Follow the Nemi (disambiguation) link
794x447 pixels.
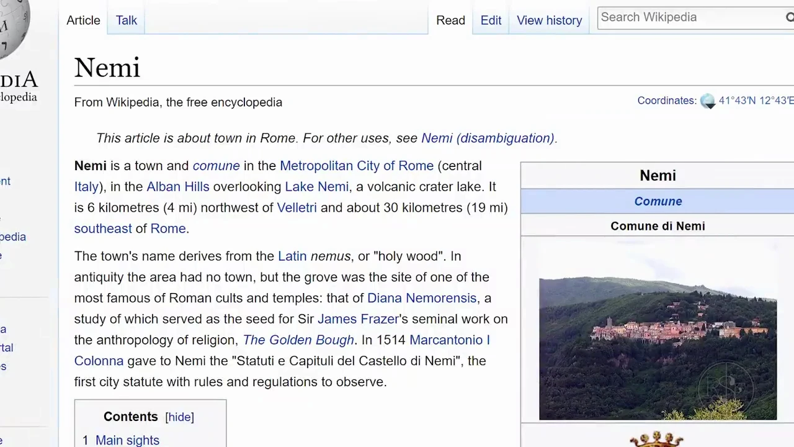tap(488, 138)
